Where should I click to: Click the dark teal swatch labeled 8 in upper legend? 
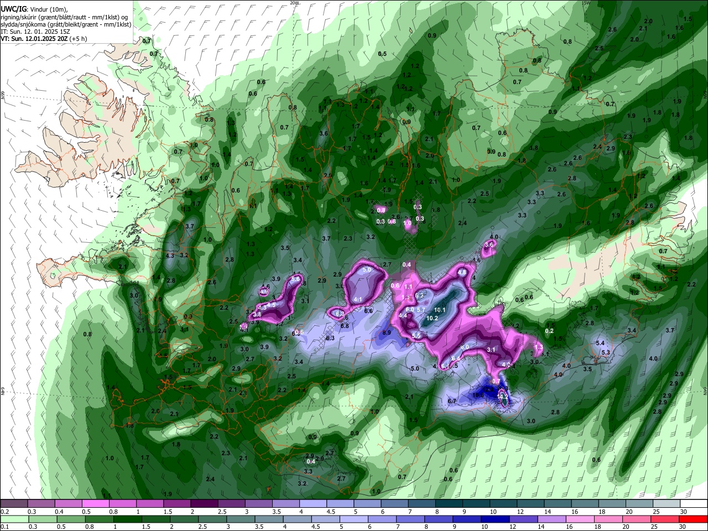point(449,503)
